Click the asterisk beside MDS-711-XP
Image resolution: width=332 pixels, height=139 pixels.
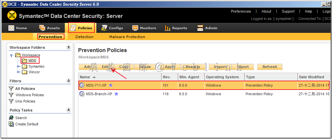pyautogui.click(x=111, y=85)
